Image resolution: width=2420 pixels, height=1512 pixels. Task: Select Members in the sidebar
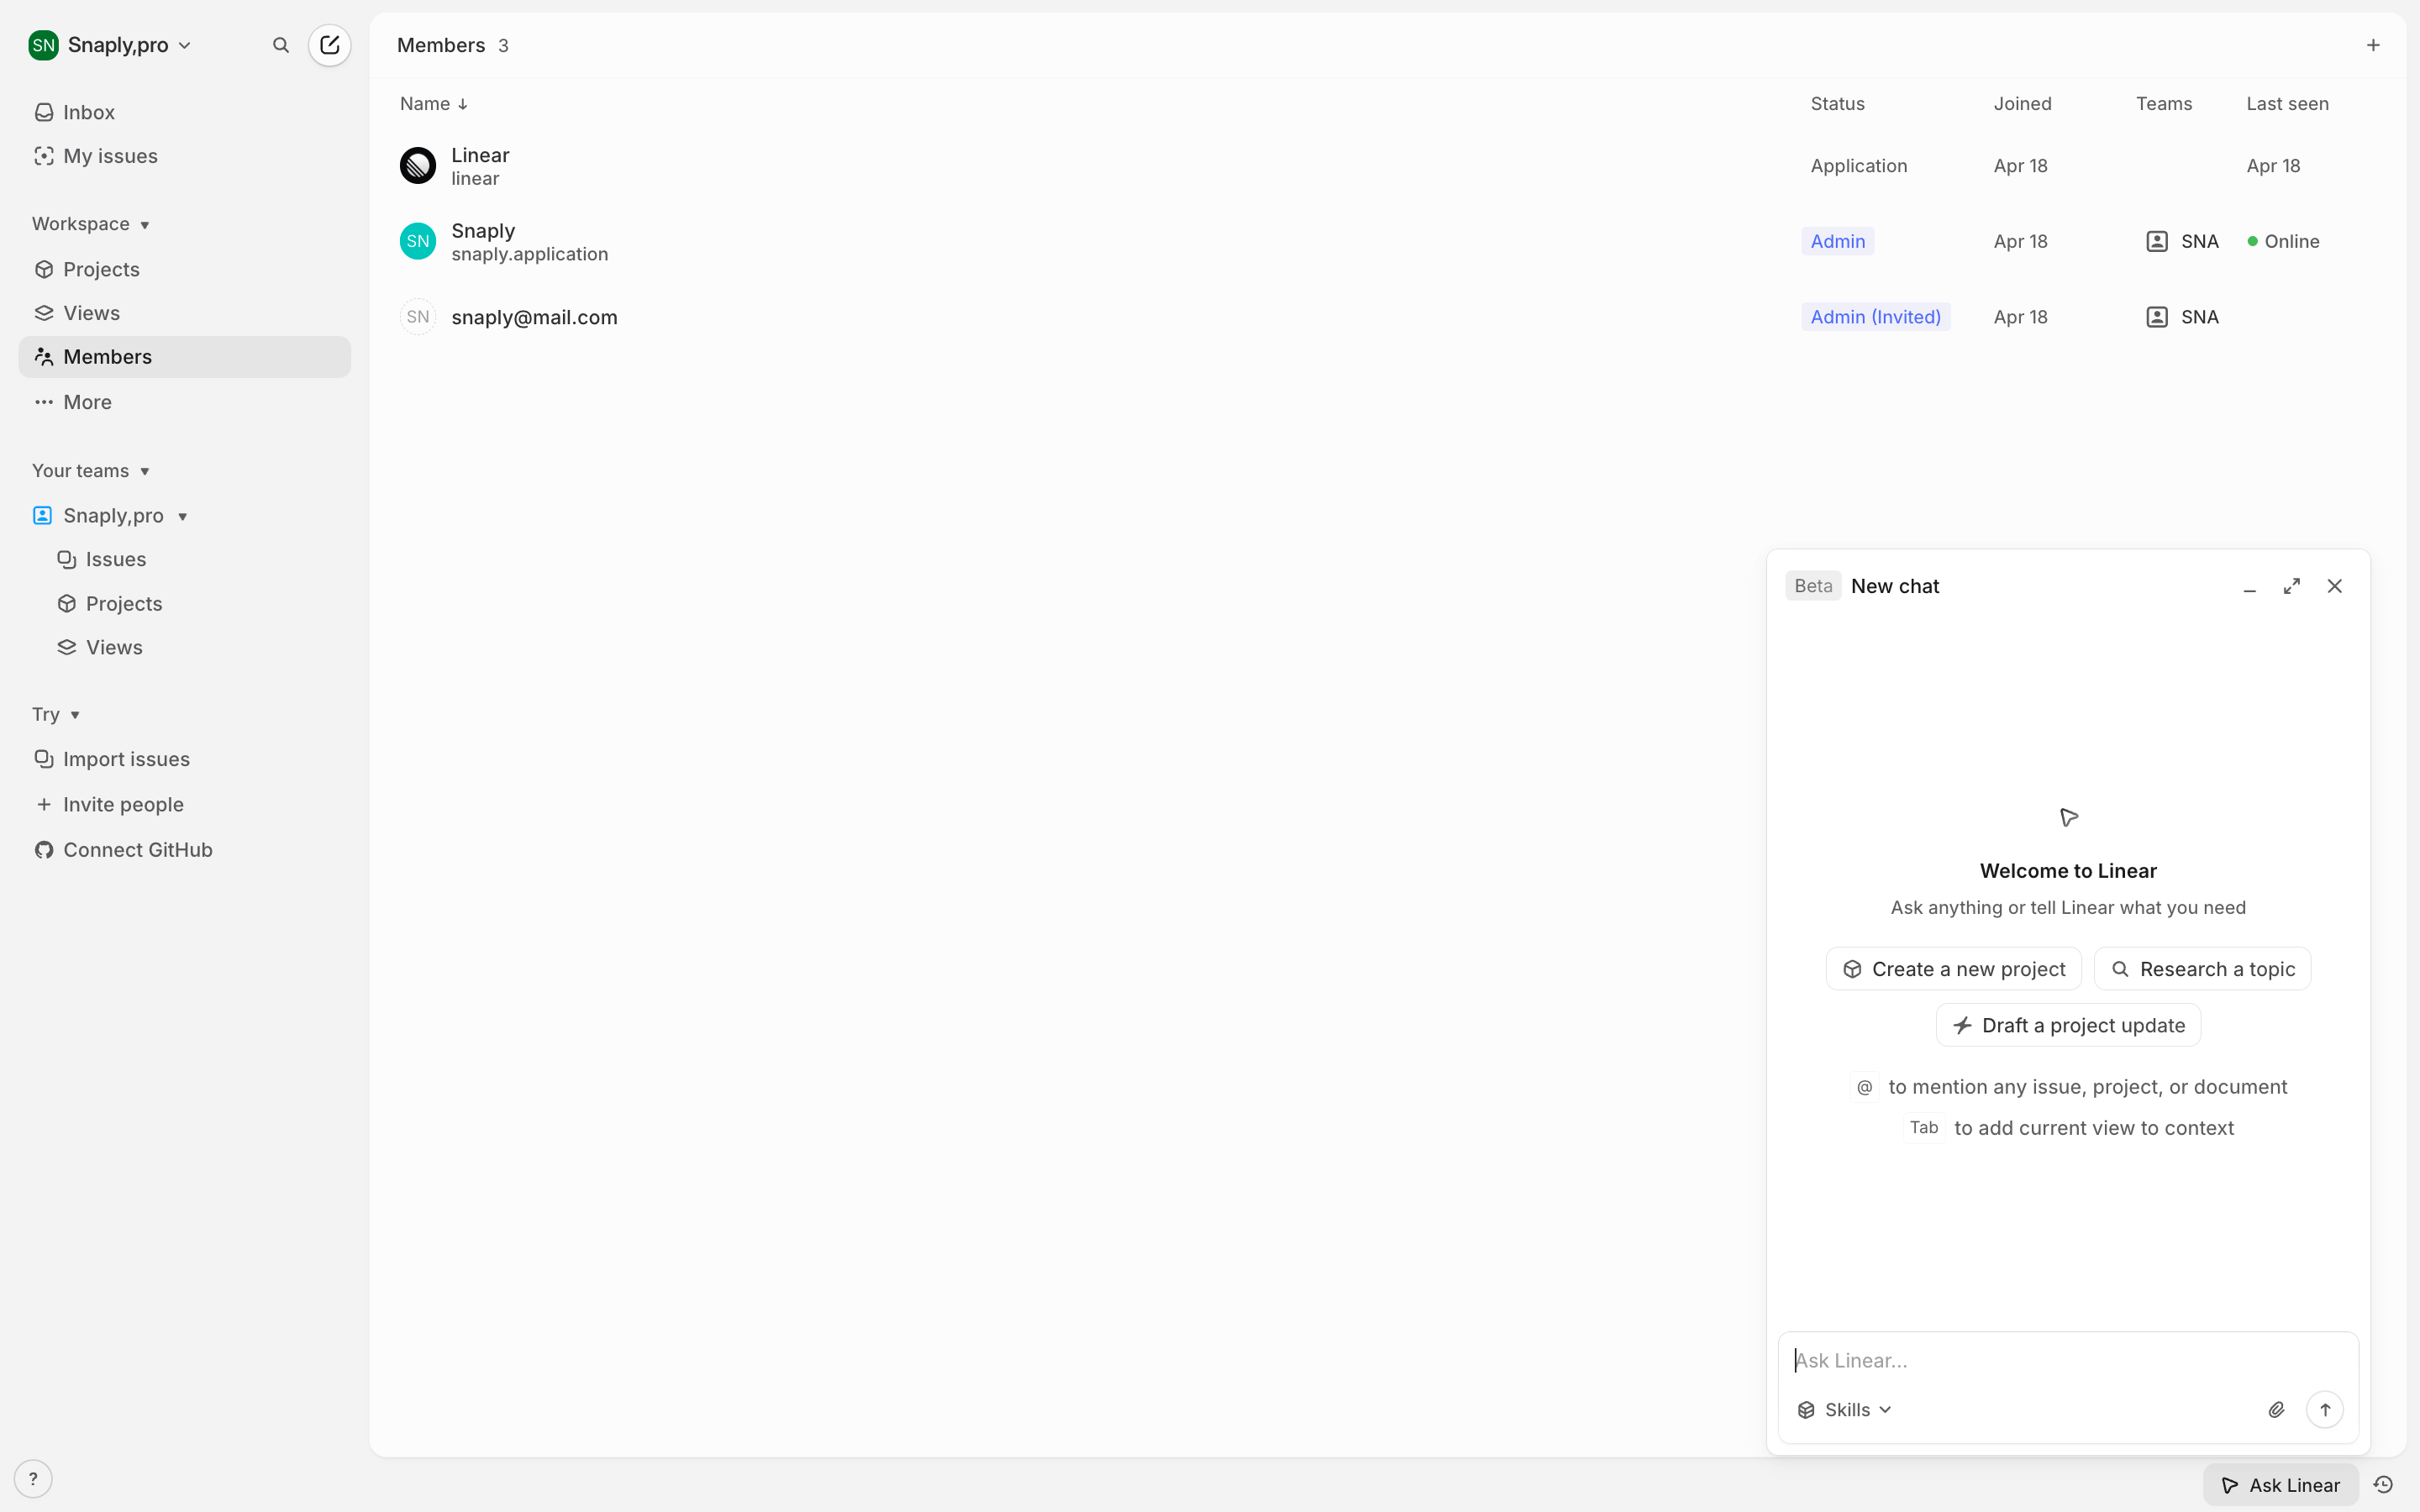click(x=185, y=357)
